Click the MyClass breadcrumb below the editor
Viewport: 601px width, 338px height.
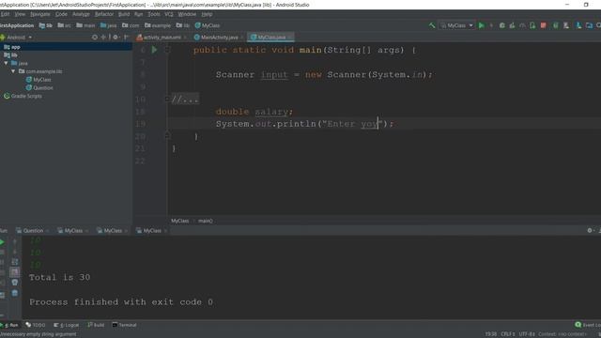179,221
